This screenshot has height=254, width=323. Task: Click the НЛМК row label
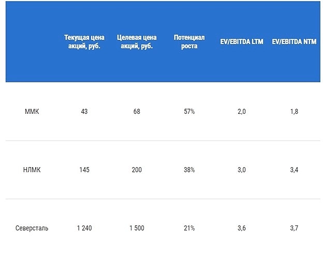(32, 170)
